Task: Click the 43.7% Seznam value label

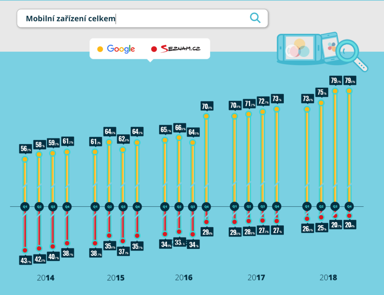Action: pos(26,260)
